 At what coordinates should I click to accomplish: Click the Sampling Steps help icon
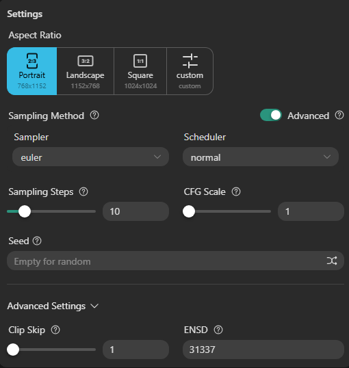tap(83, 192)
